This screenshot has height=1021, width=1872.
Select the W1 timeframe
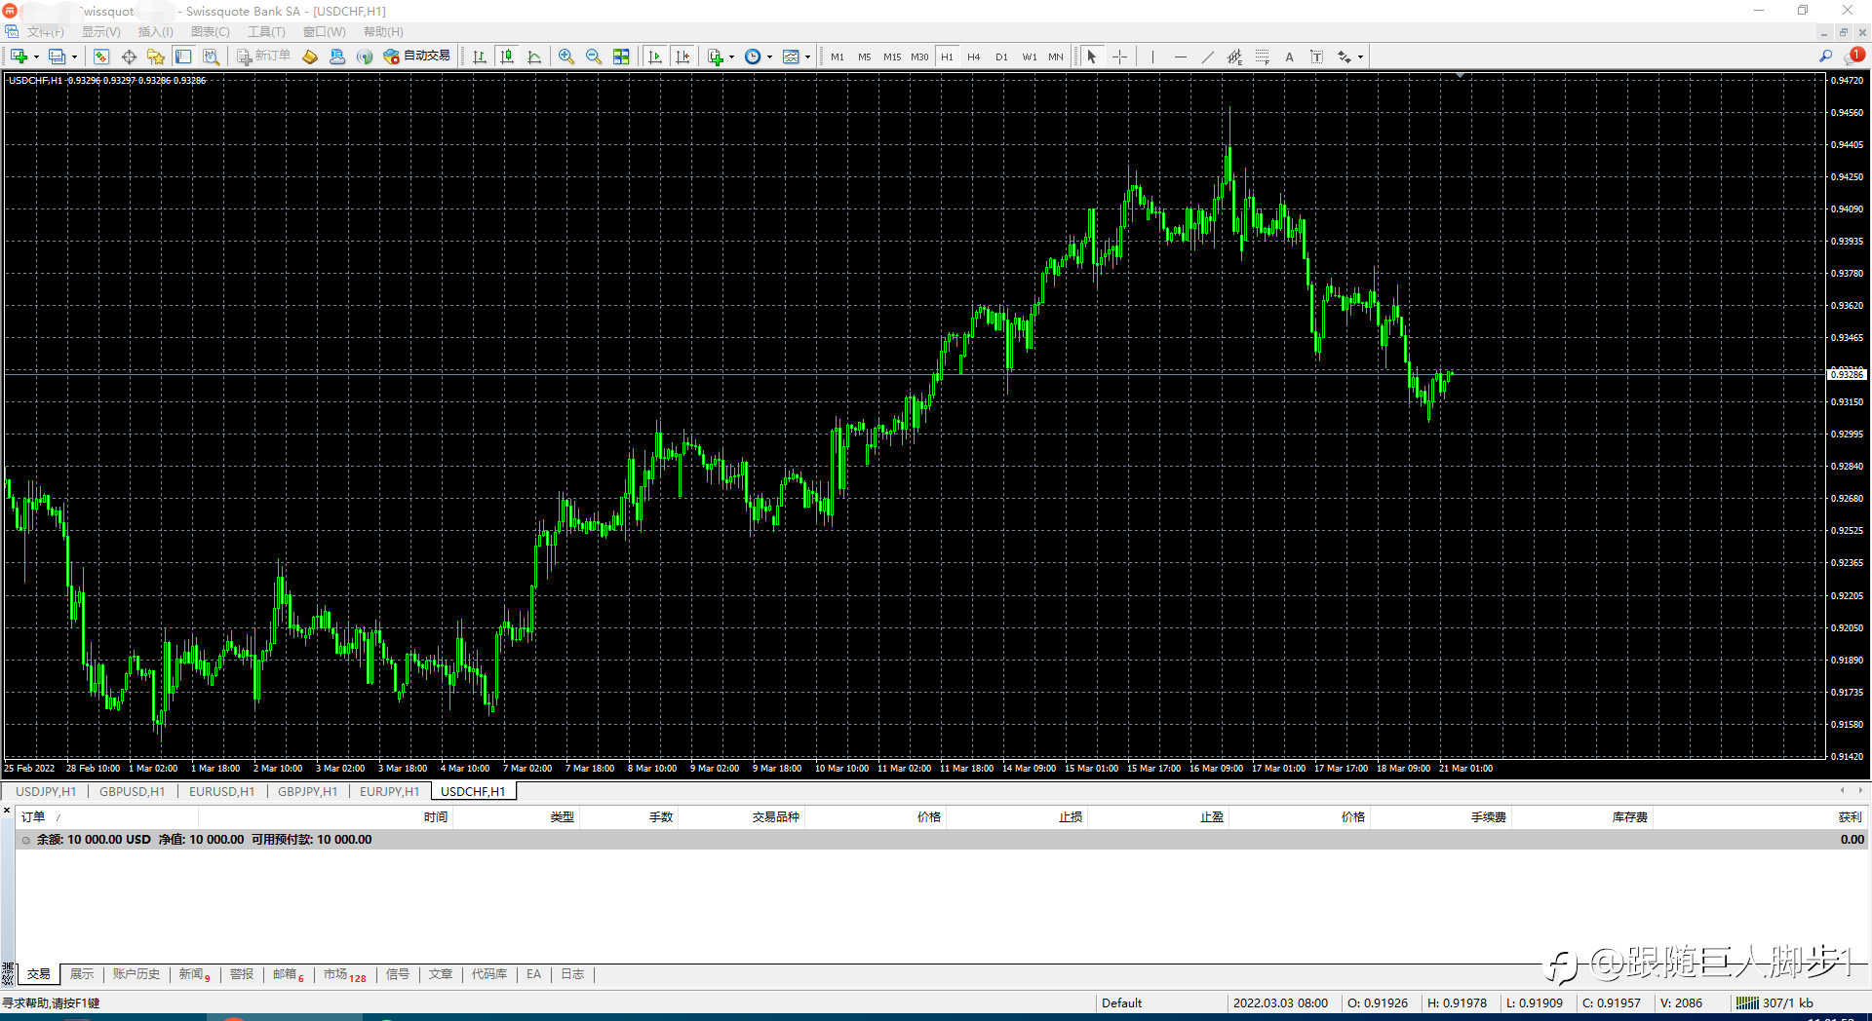coord(1030,57)
